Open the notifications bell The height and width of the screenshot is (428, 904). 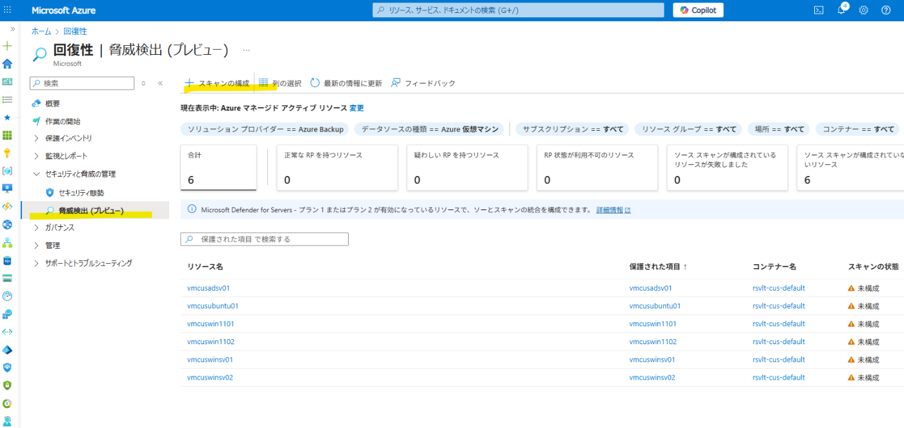tap(841, 10)
